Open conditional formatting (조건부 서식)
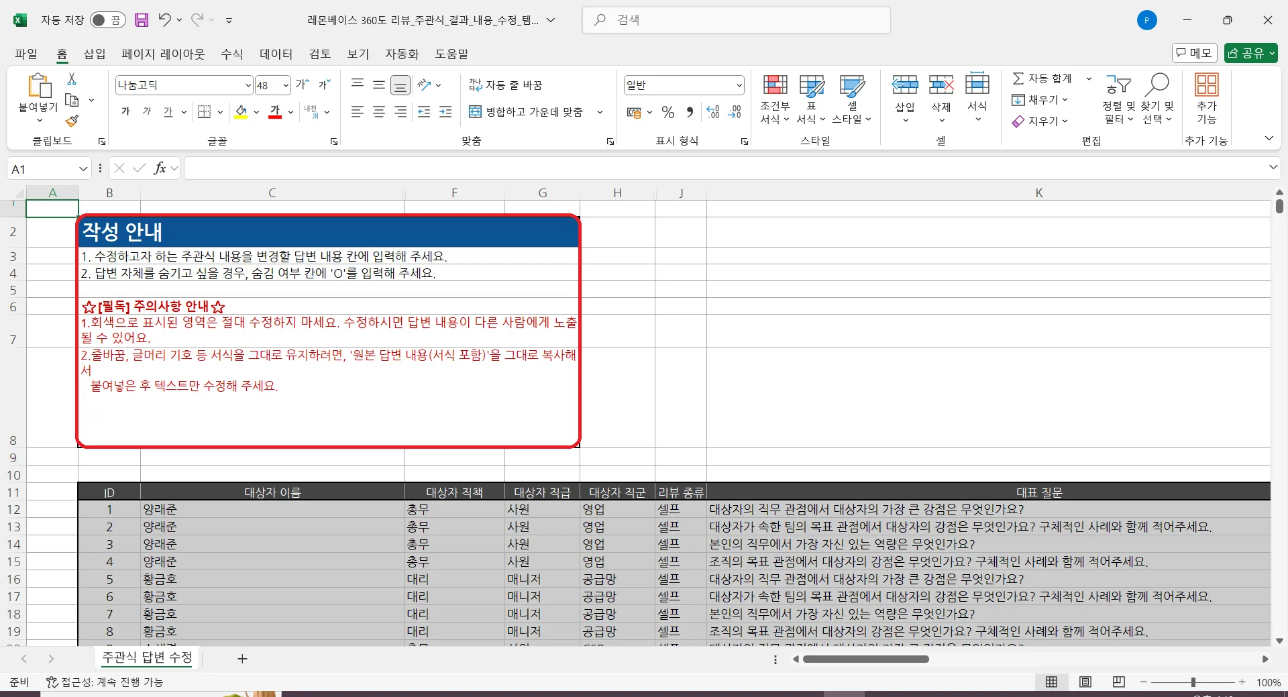This screenshot has width=1288, height=697. (775, 99)
